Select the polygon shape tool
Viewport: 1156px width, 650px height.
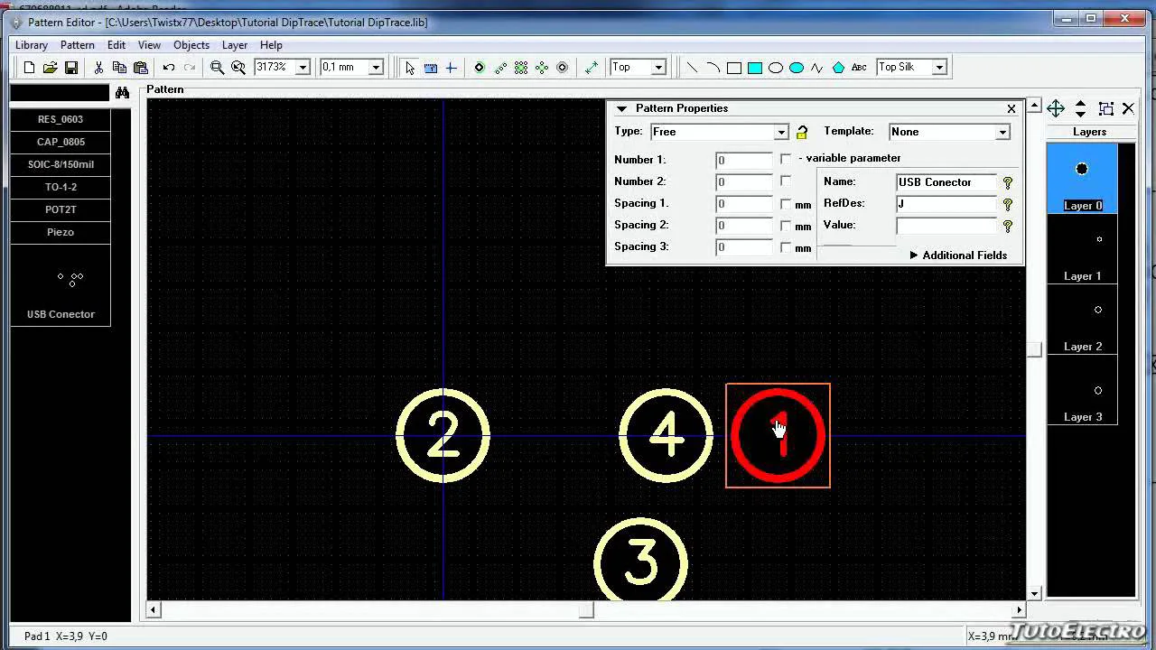click(x=838, y=68)
